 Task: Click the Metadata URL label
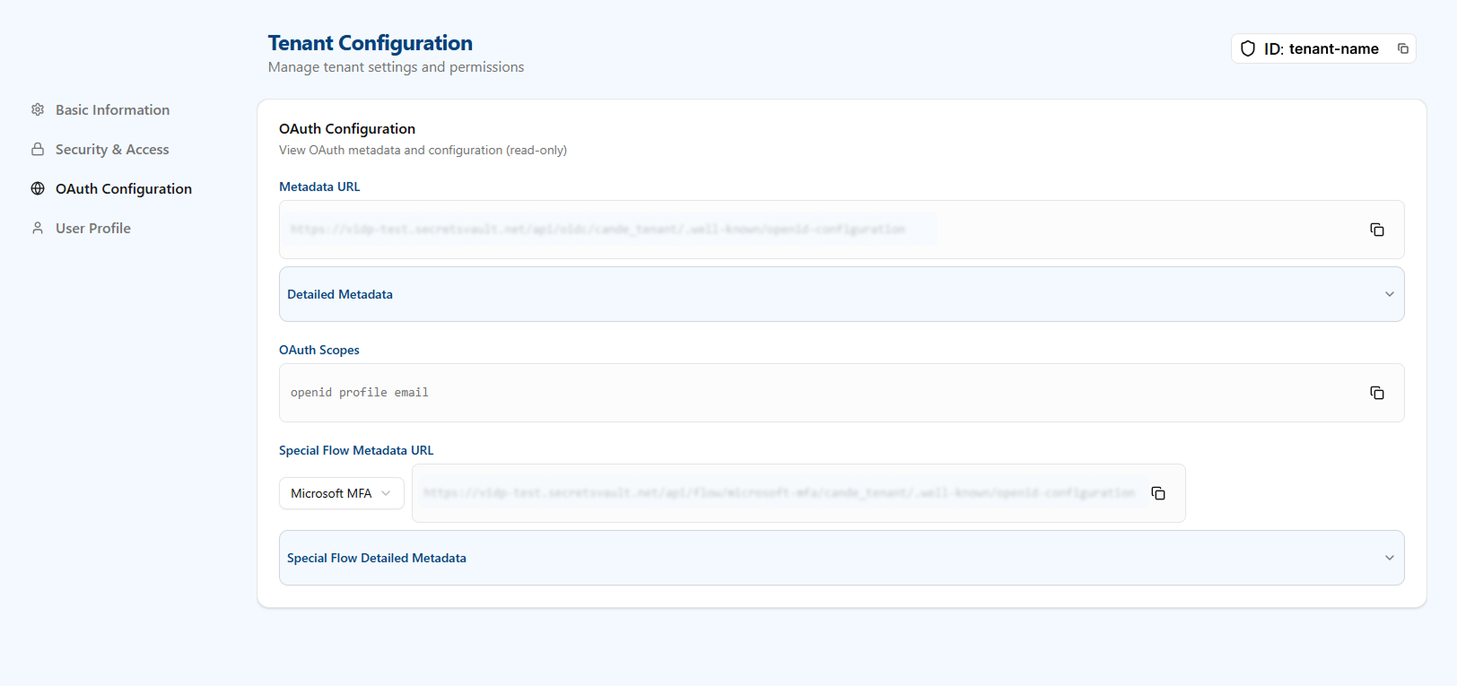(319, 187)
